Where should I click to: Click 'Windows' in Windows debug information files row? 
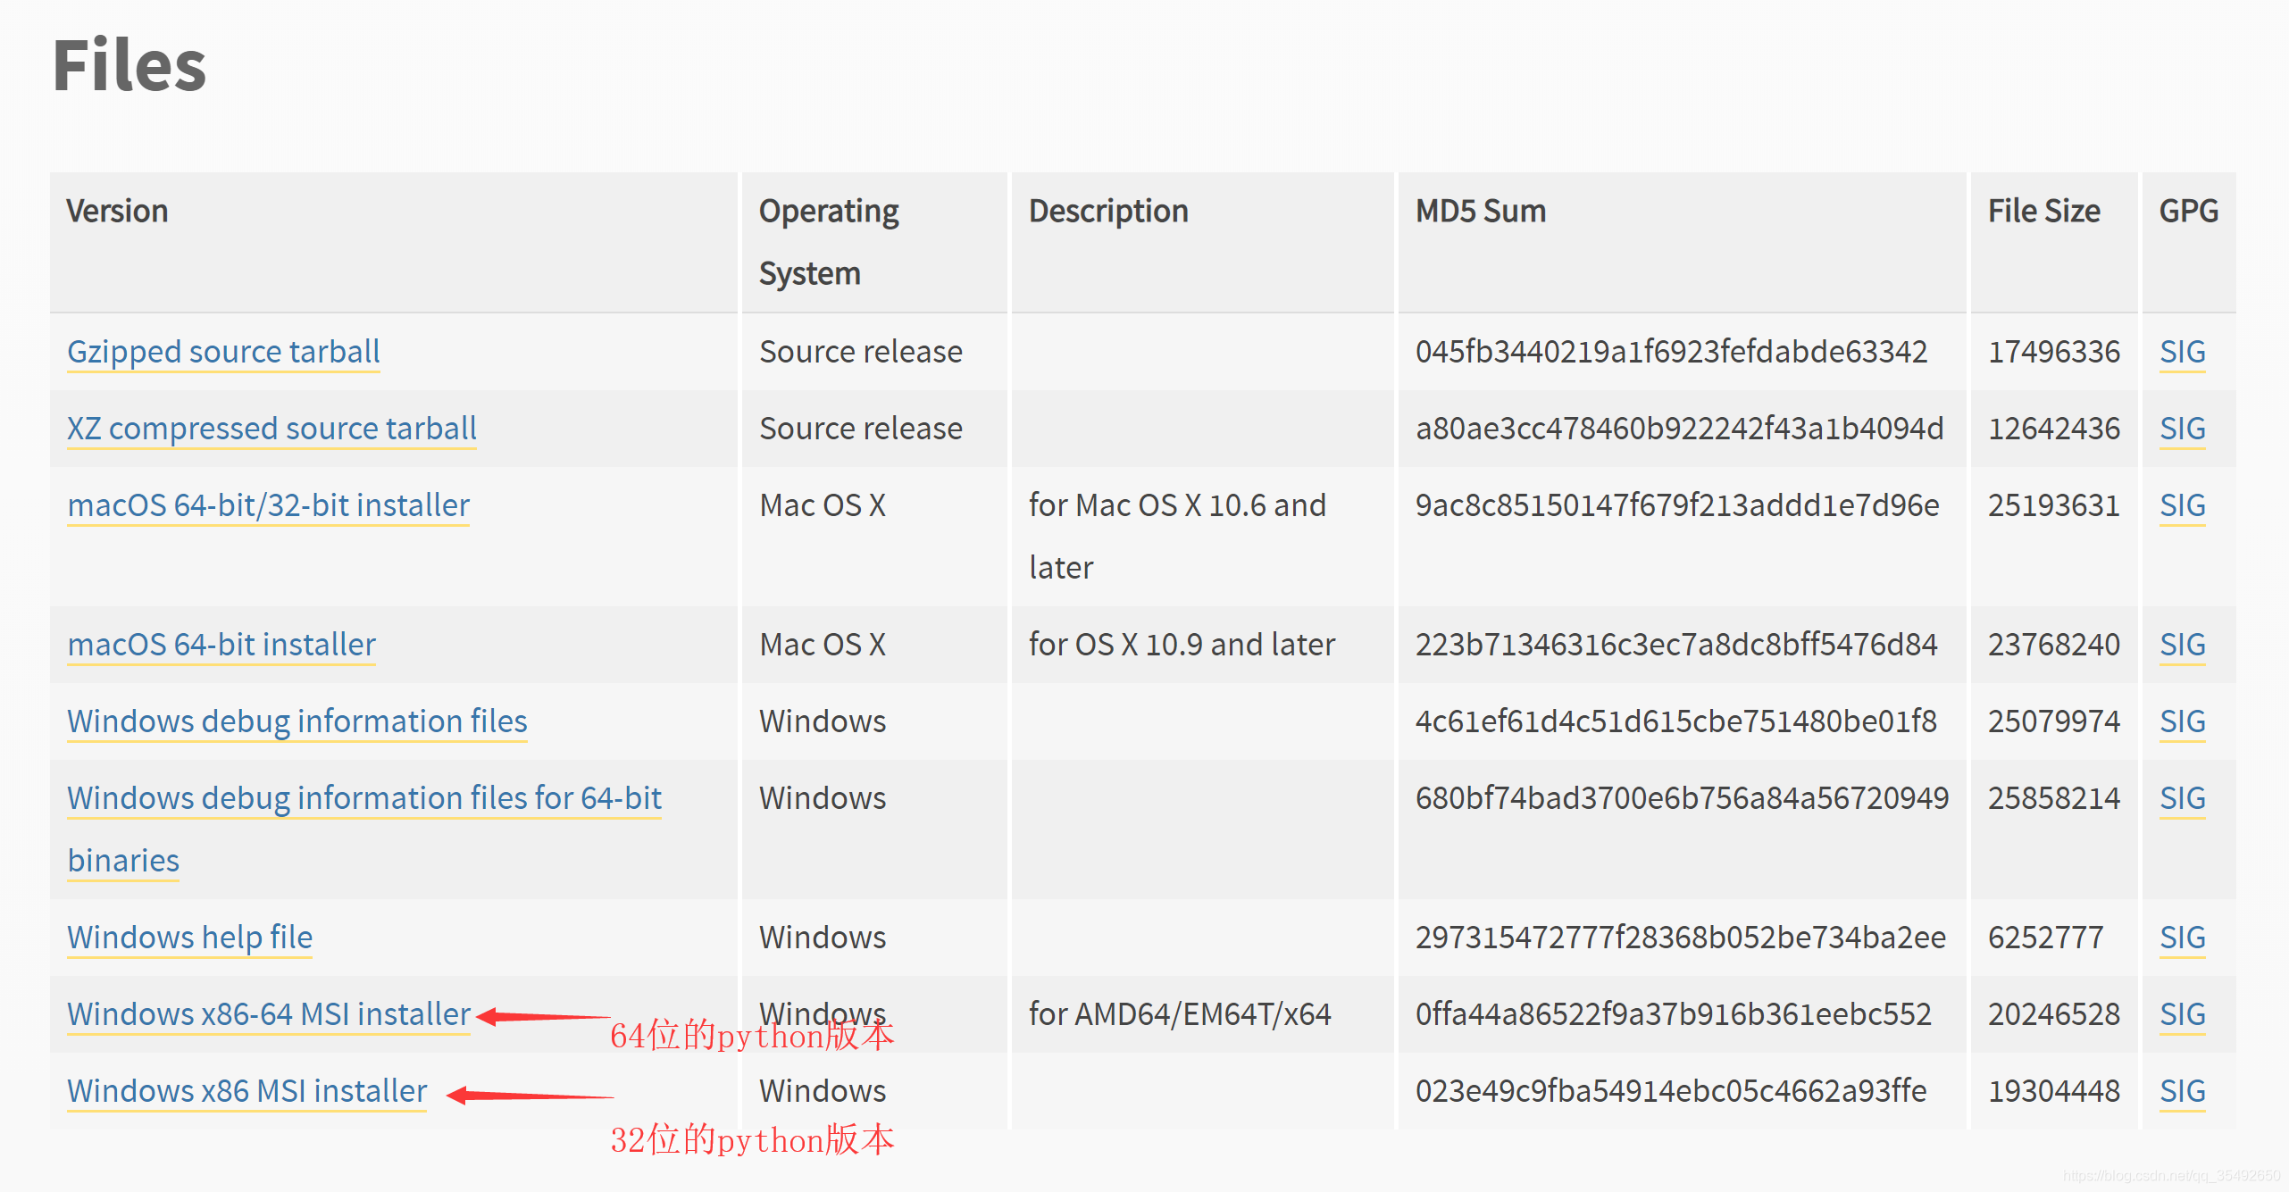(823, 721)
